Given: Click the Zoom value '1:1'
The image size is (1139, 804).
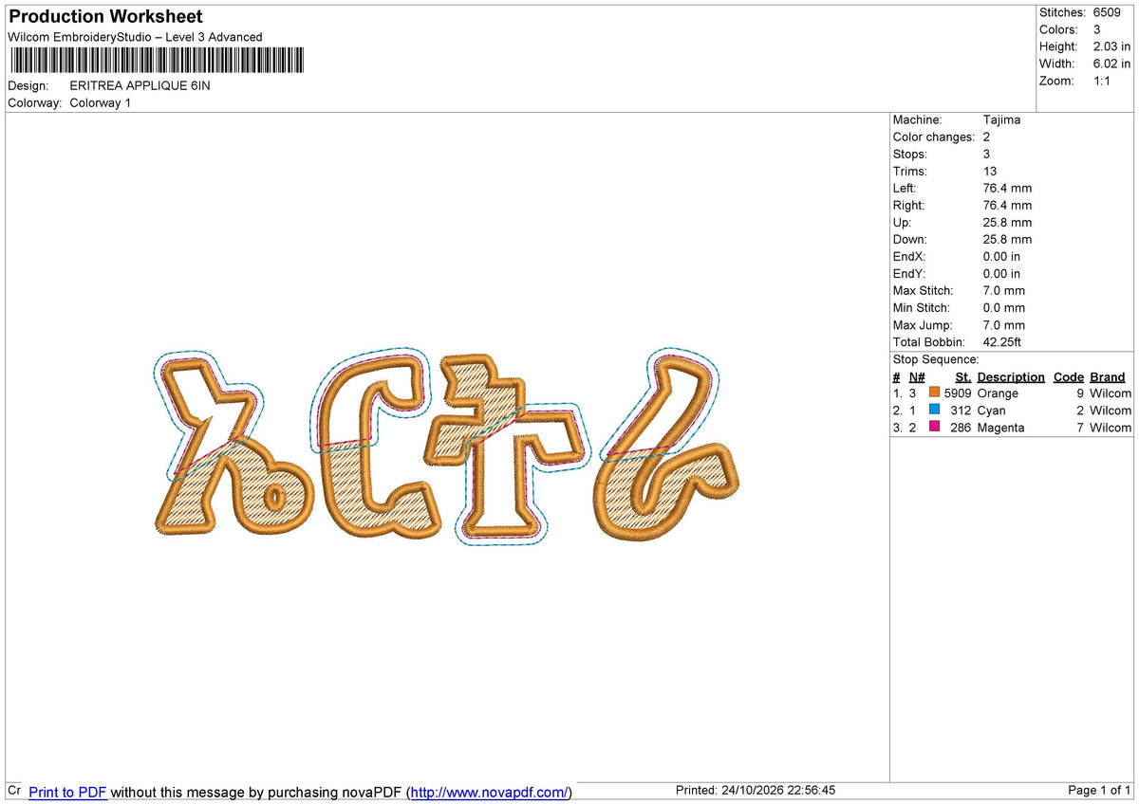Looking at the screenshot, I should coord(1103,81).
